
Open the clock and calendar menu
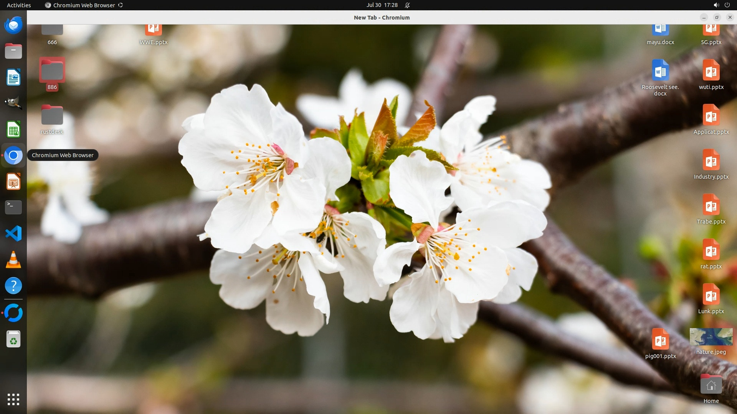pyautogui.click(x=382, y=5)
